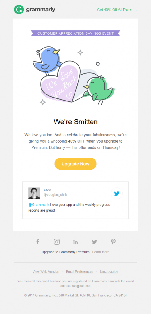Open Email Preferences link

pyautogui.click(x=79, y=272)
